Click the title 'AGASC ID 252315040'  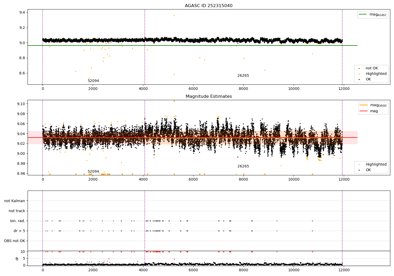(209, 6)
